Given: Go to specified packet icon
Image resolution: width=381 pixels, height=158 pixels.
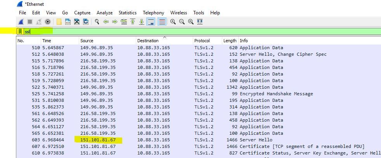Looking at the screenshot, I should (x=124, y=22).
